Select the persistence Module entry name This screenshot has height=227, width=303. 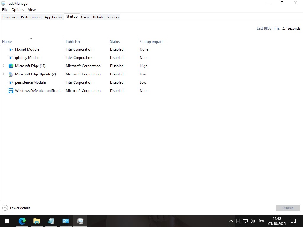click(x=30, y=82)
